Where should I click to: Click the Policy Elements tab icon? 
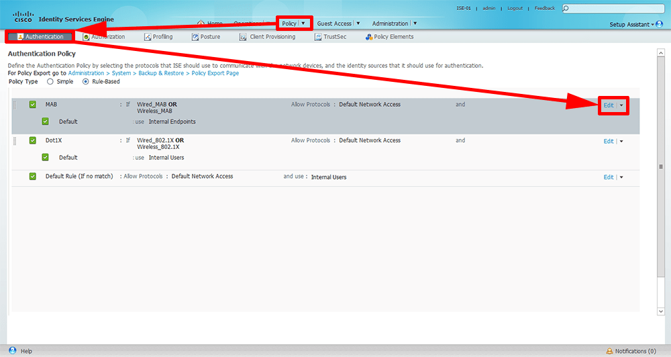tap(369, 37)
